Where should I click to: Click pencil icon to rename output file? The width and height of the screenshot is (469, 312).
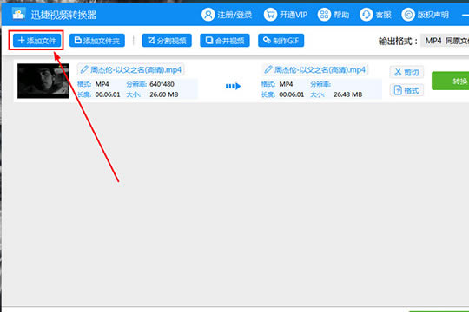click(268, 69)
